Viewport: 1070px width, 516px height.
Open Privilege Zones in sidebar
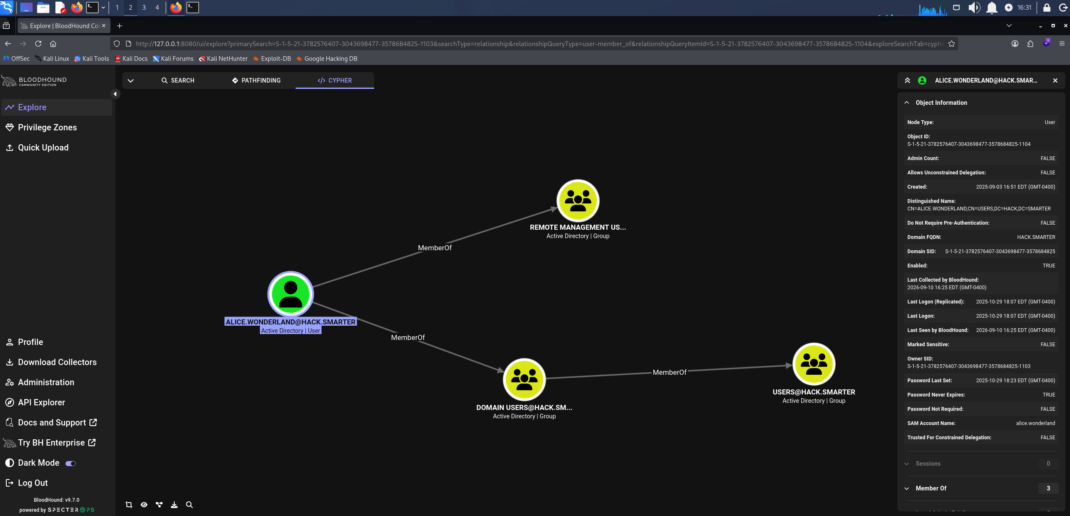[57, 127]
